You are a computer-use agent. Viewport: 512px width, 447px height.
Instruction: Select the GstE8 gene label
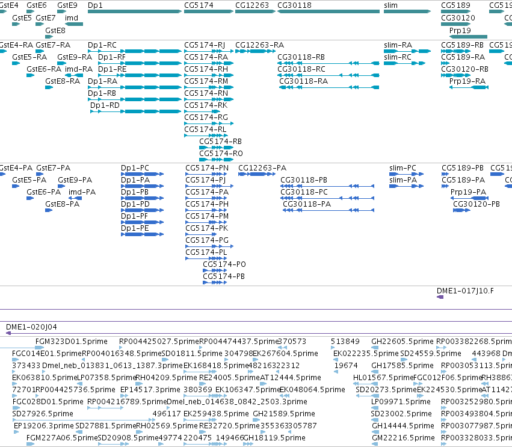pos(55,30)
